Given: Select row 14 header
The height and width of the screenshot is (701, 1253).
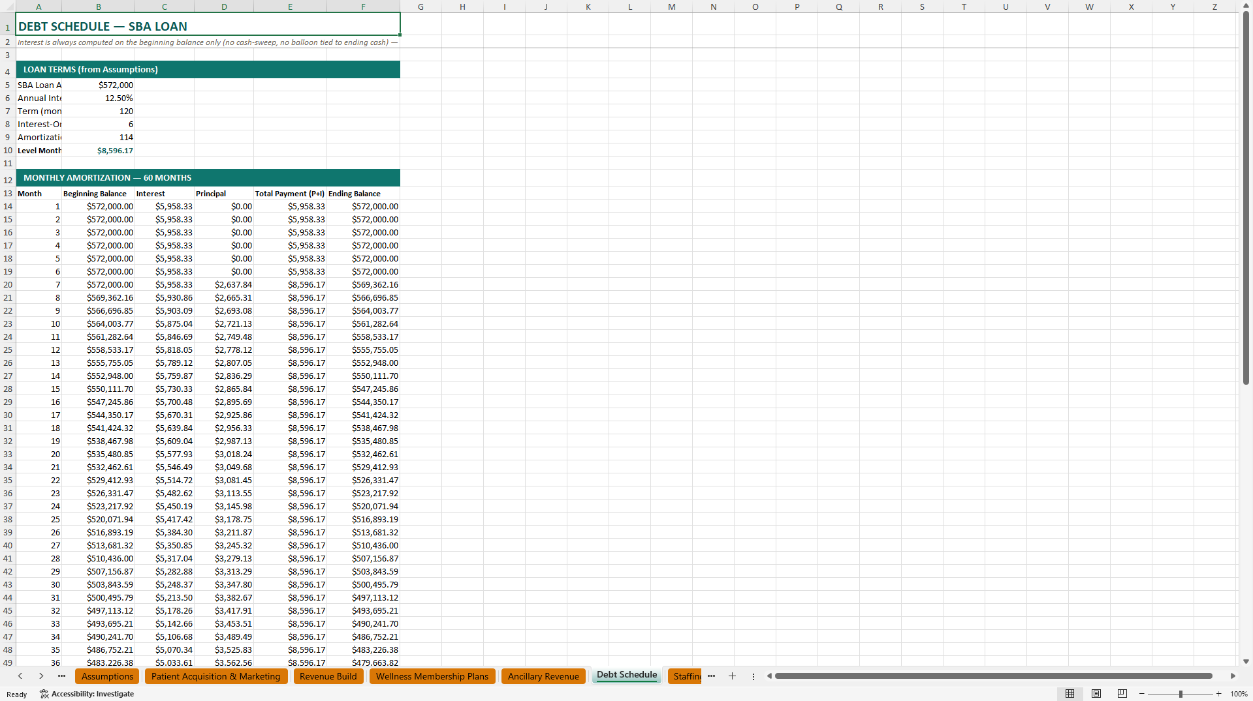Looking at the screenshot, I should (x=8, y=206).
